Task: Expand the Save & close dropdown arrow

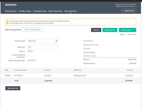Action: pos(134,30)
